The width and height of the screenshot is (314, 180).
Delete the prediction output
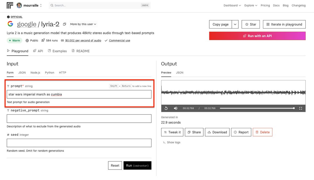pos(262,132)
